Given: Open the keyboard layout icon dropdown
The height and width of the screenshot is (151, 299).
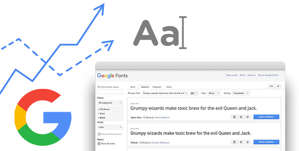Looking at the screenshot, I should [x=194, y=93].
